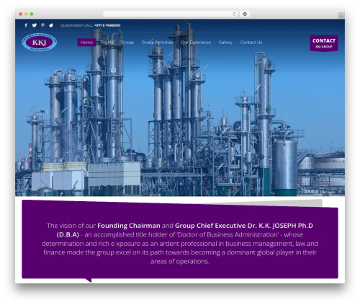Go to Contact Us in the navigation
This screenshot has width=360, height=305.
(251, 43)
